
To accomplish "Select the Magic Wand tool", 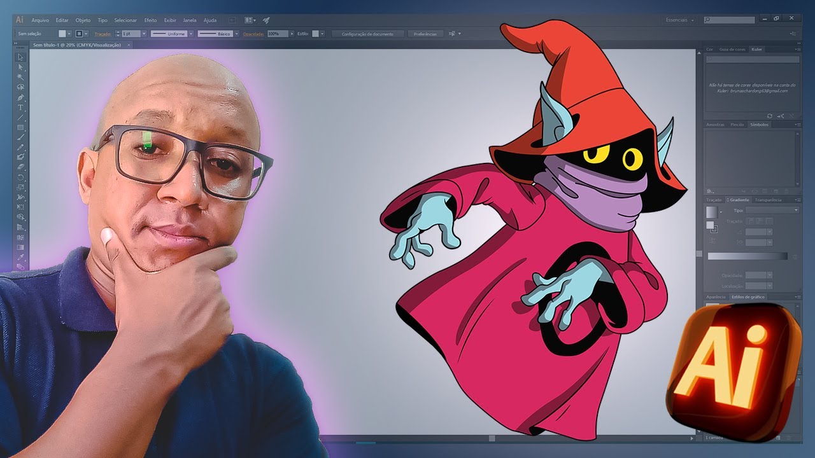I will click(x=20, y=77).
